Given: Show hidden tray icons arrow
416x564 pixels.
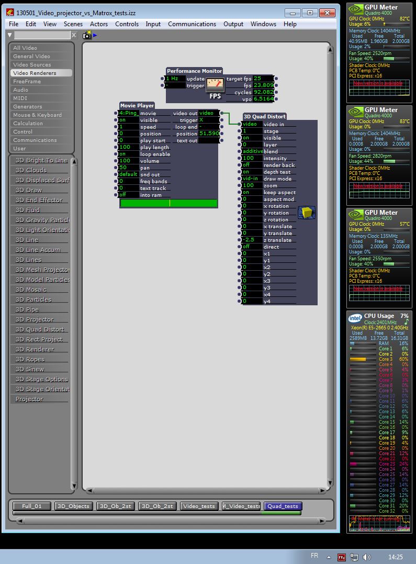Looking at the screenshot, I should 329,557.
